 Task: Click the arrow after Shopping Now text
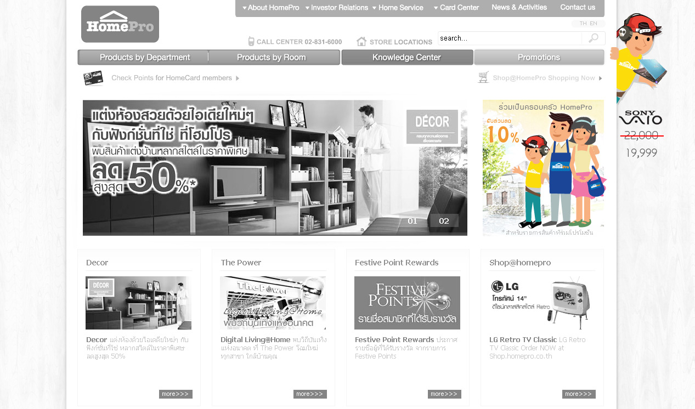click(601, 78)
